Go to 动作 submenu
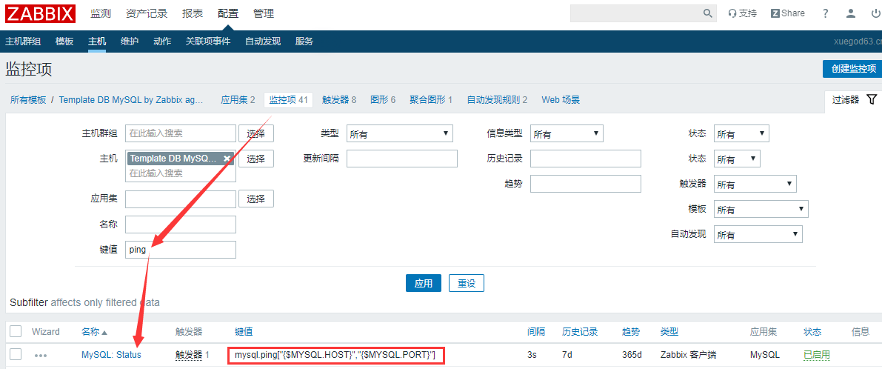The height and width of the screenshot is (369, 882). click(x=162, y=41)
